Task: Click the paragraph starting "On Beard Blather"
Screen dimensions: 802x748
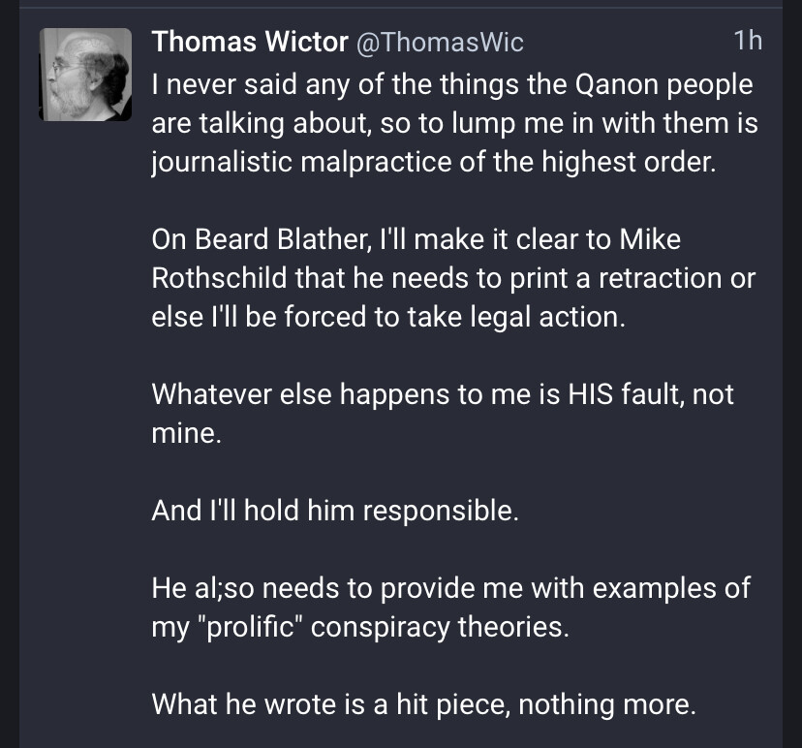Action: point(451,278)
